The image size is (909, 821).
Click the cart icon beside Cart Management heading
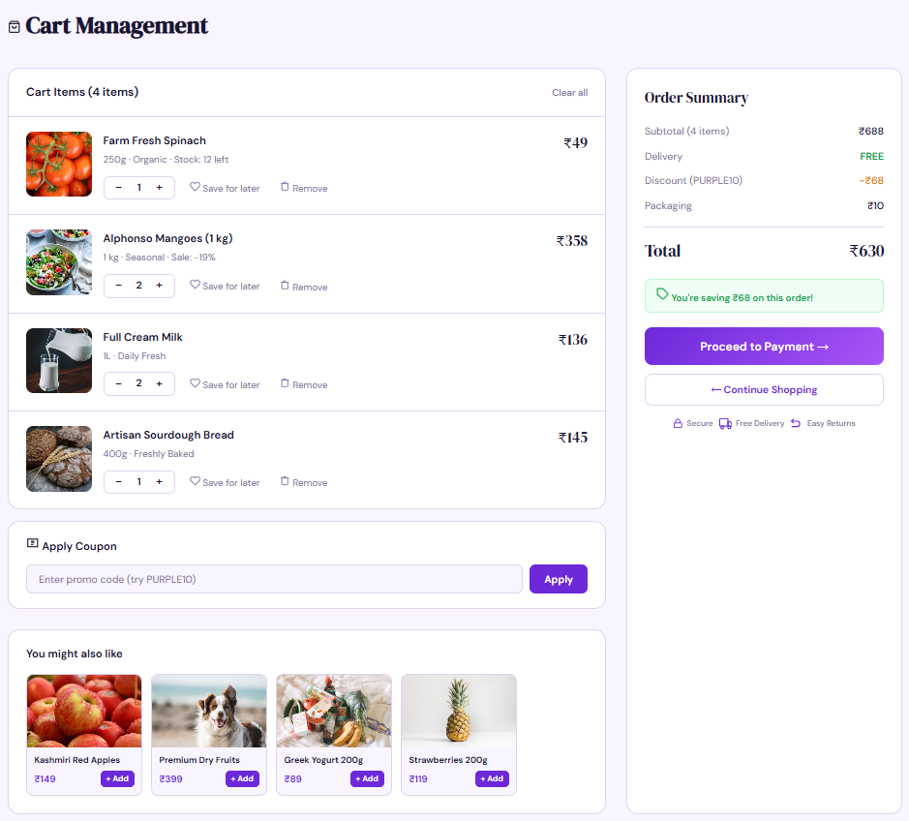[x=14, y=26]
